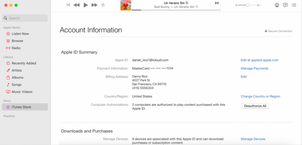Click the Apple ID Summary heading
302x145 pixels.
[x=79, y=52]
